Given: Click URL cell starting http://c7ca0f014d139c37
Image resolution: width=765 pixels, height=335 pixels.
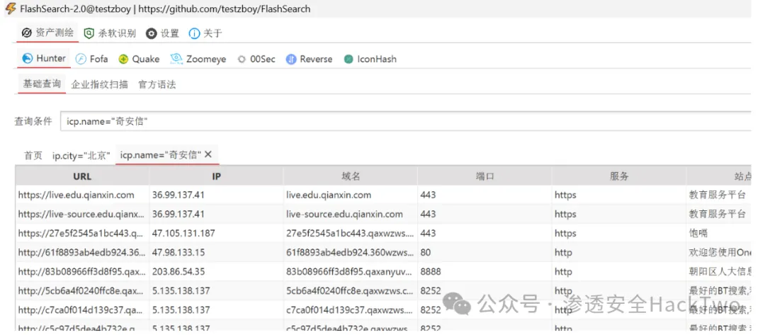Looking at the screenshot, I should click(x=82, y=310).
